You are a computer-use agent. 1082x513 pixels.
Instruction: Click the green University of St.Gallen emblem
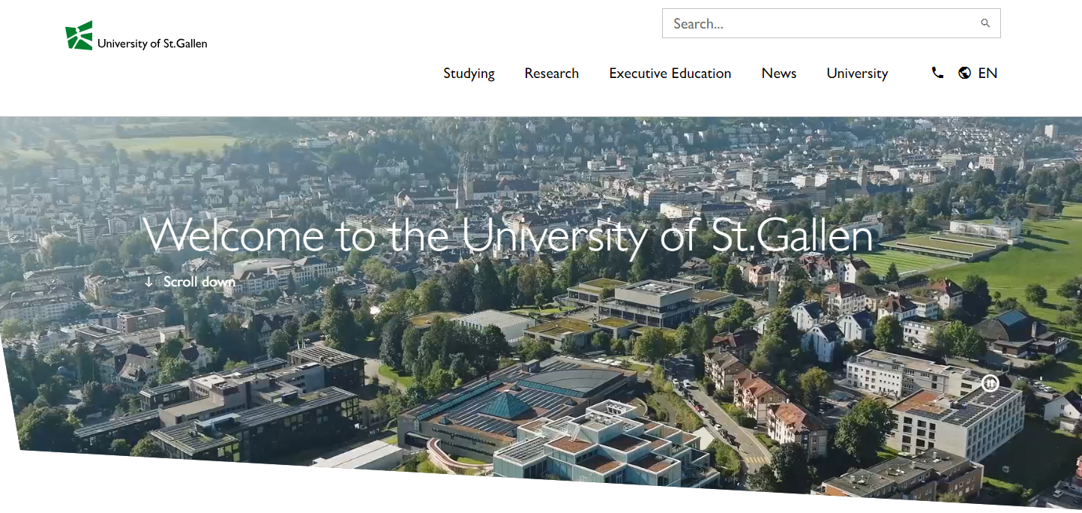click(79, 35)
